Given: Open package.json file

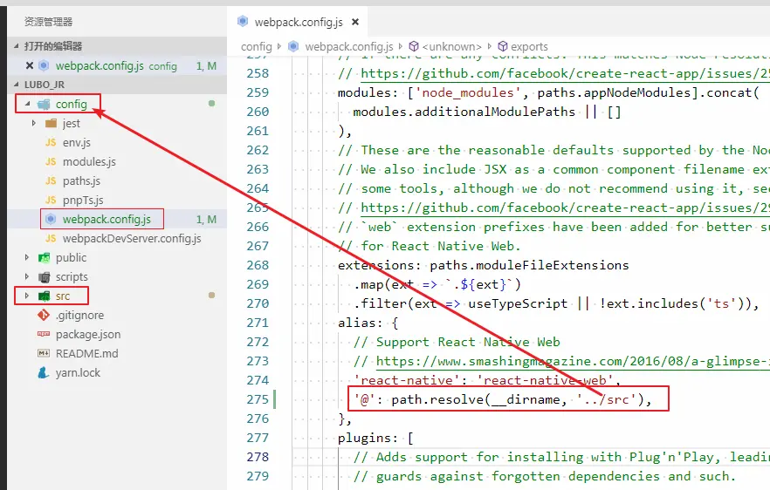Looking at the screenshot, I should pyautogui.click(x=88, y=335).
